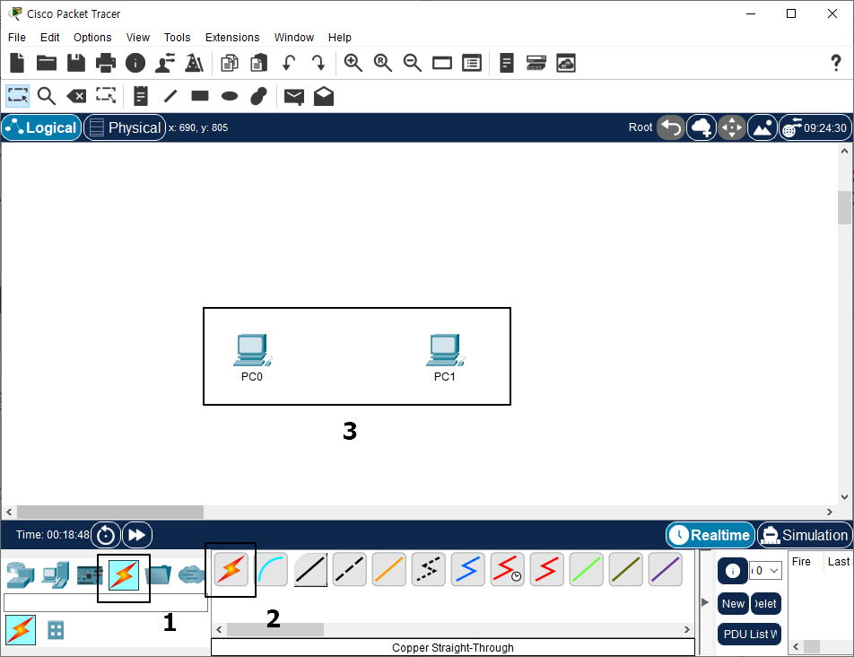Expand the PDU list panel arrow

click(x=705, y=602)
